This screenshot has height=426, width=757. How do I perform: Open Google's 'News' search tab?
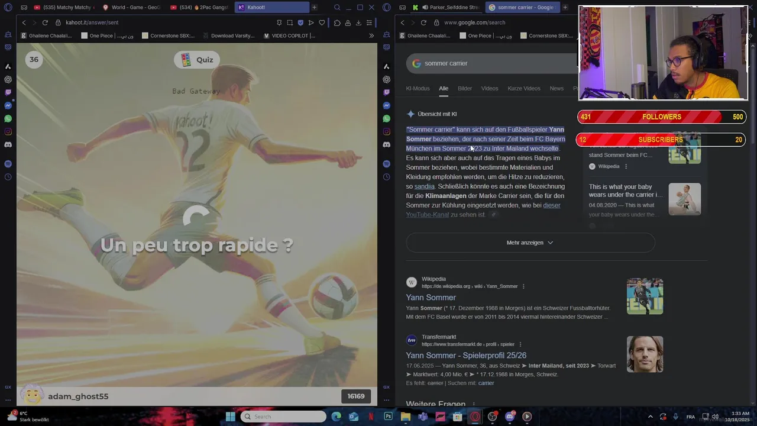[x=557, y=88]
